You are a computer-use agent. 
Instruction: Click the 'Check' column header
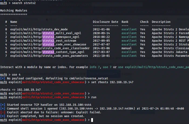[144, 22]
